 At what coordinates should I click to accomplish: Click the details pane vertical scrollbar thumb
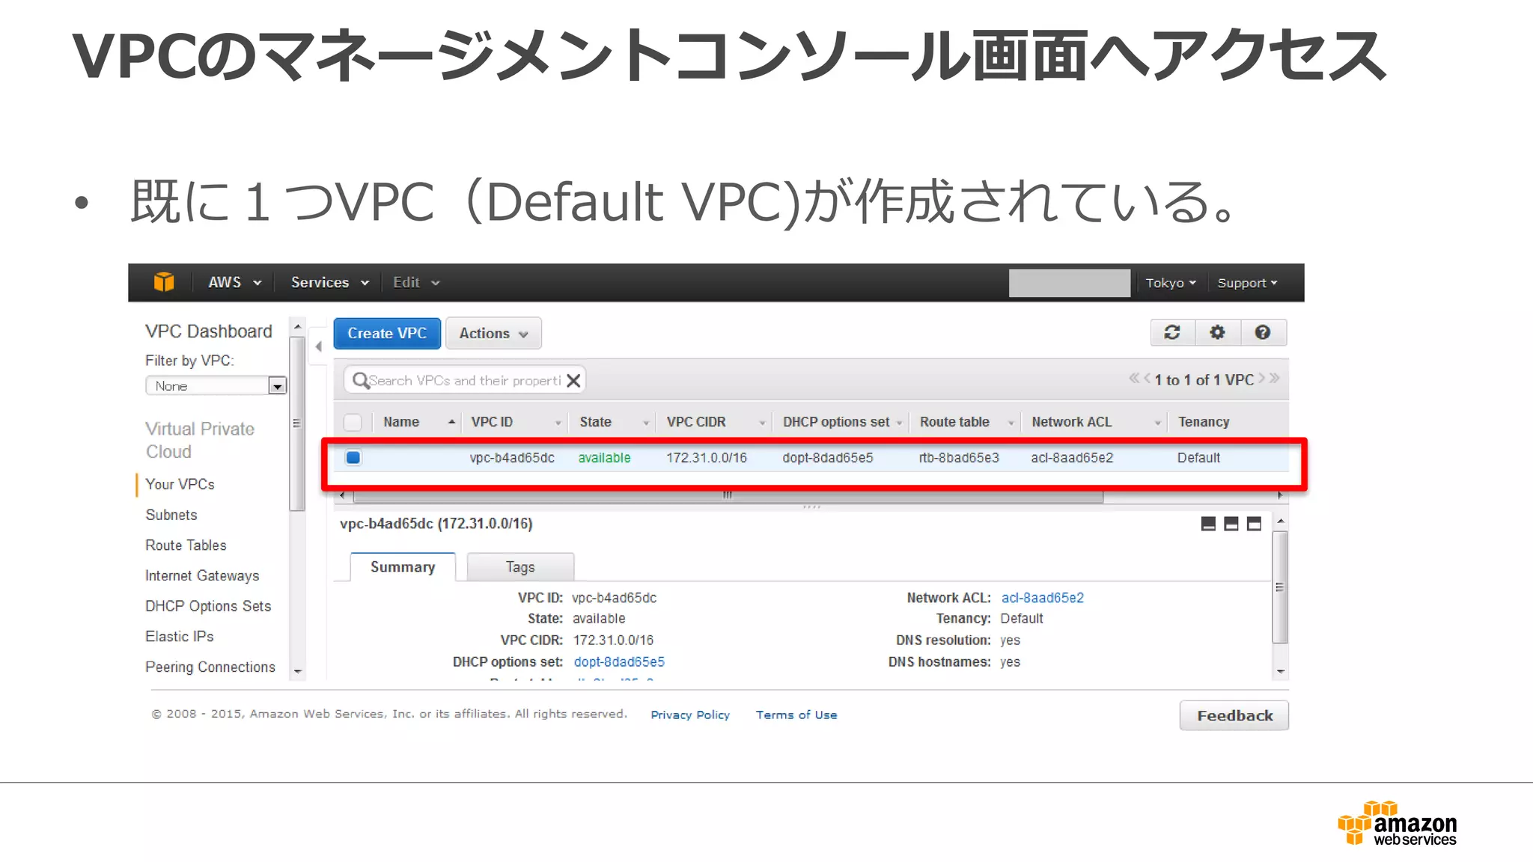1281,587
